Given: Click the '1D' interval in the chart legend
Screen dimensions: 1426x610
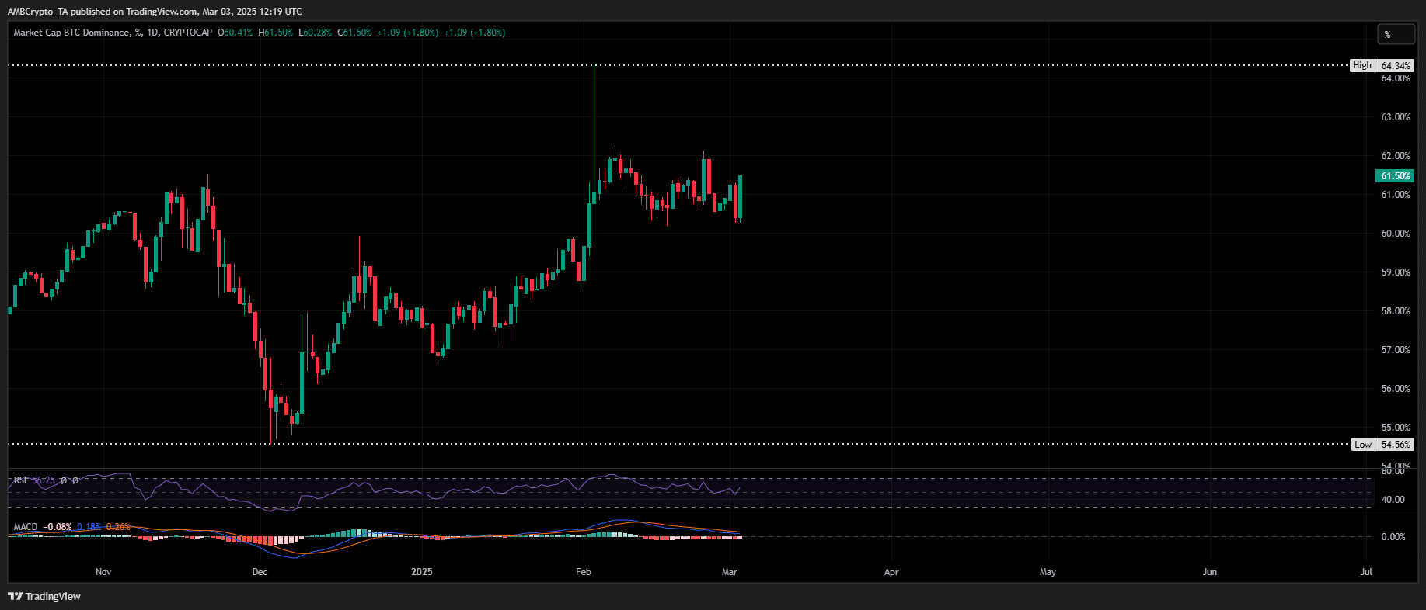Looking at the screenshot, I should point(152,33).
